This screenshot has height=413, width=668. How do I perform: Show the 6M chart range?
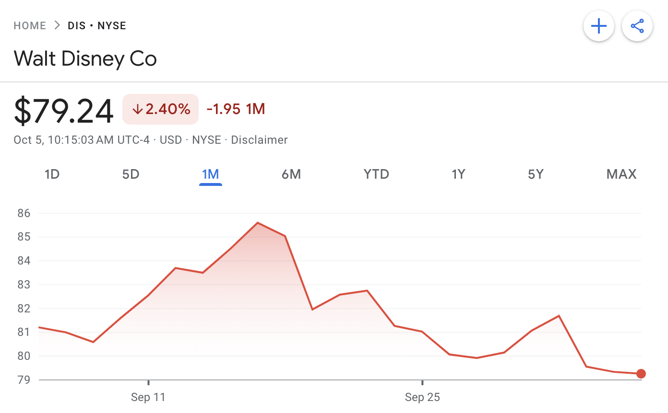pyautogui.click(x=291, y=174)
